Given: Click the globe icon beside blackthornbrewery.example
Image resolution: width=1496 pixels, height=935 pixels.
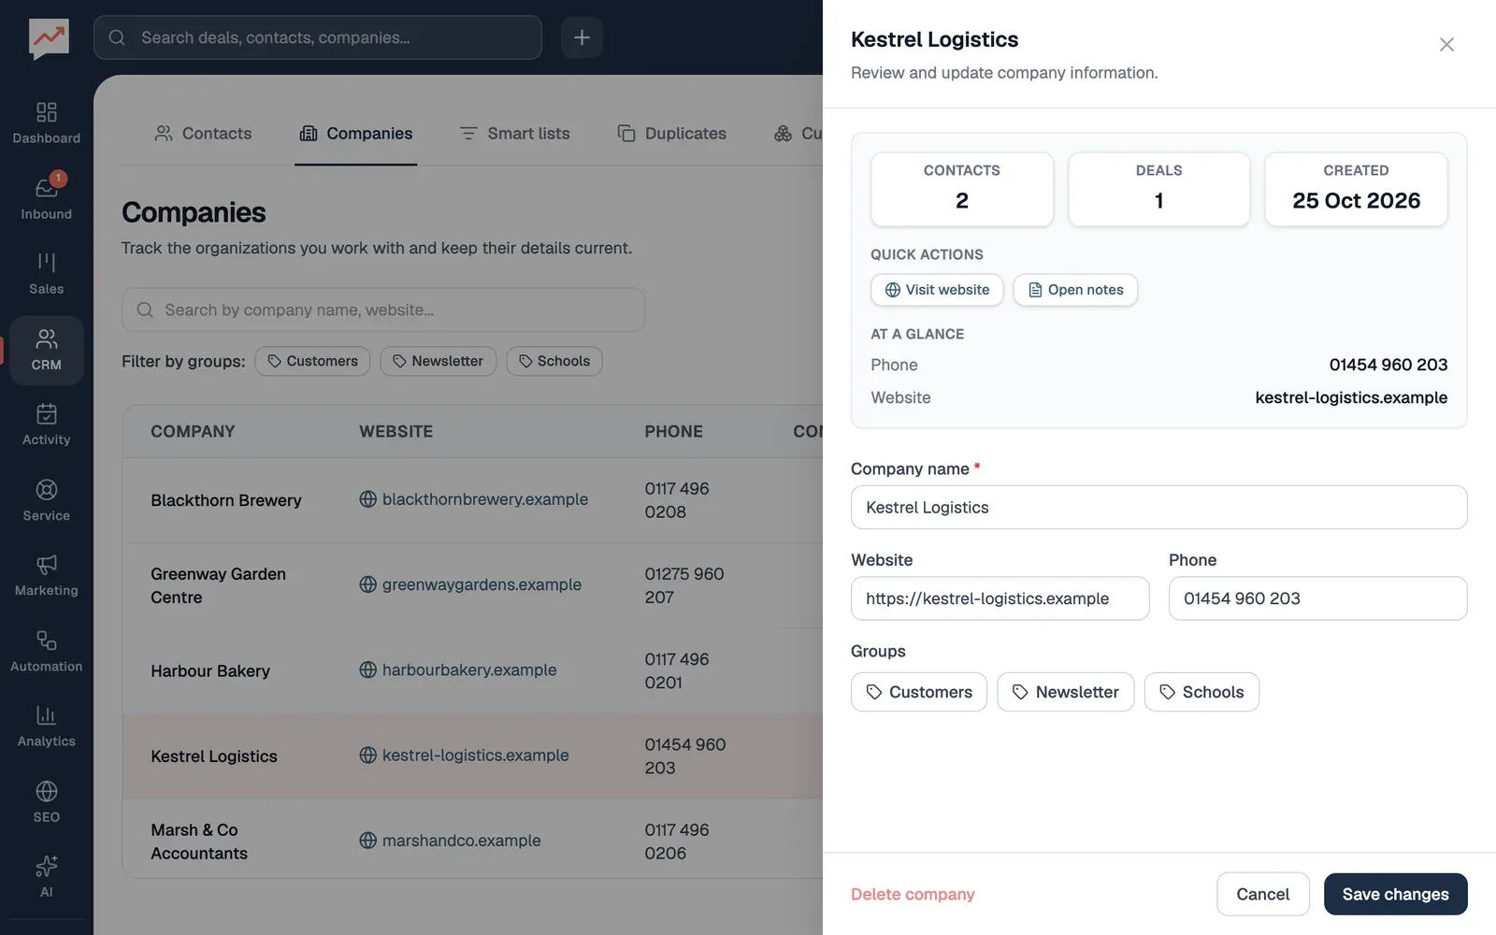Looking at the screenshot, I should click(368, 499).
